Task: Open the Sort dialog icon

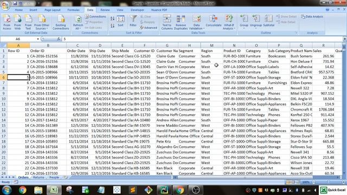Action: [x=120, y=21]
